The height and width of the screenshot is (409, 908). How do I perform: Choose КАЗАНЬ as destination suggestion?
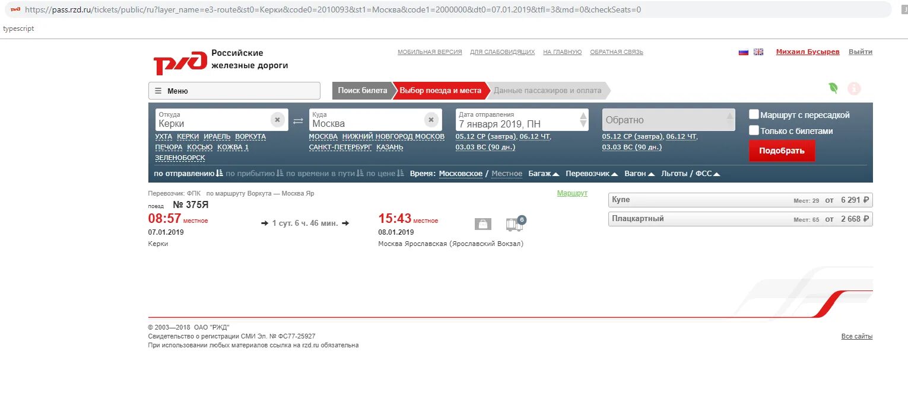[x=390, y=147]
